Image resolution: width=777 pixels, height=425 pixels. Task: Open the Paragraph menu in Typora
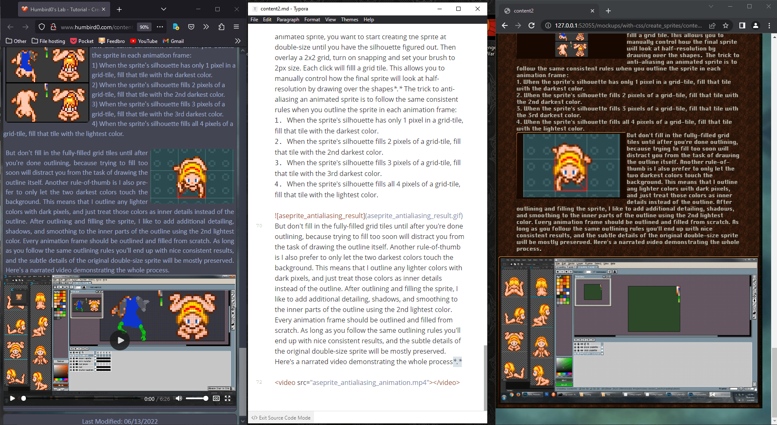288,20
